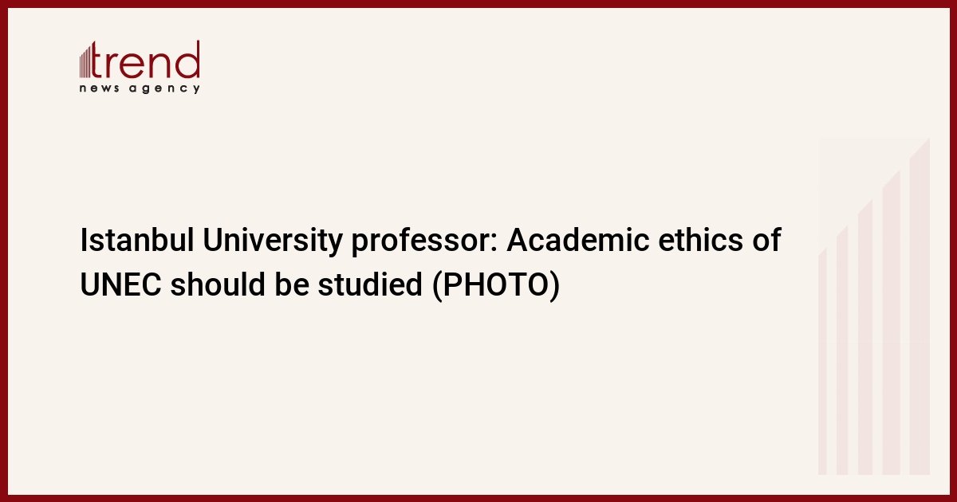Click the word "of" ending first line
Image resolution: width=957 pixels, height=502 pixels.
point(767,241)
